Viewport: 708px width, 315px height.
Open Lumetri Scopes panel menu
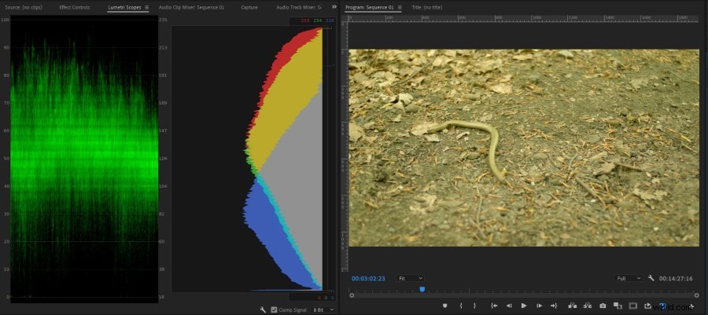[147, 8]
